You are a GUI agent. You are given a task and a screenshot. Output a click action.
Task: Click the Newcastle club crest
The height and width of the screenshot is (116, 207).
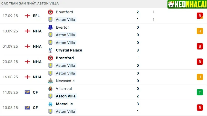[x=50, y=81]
